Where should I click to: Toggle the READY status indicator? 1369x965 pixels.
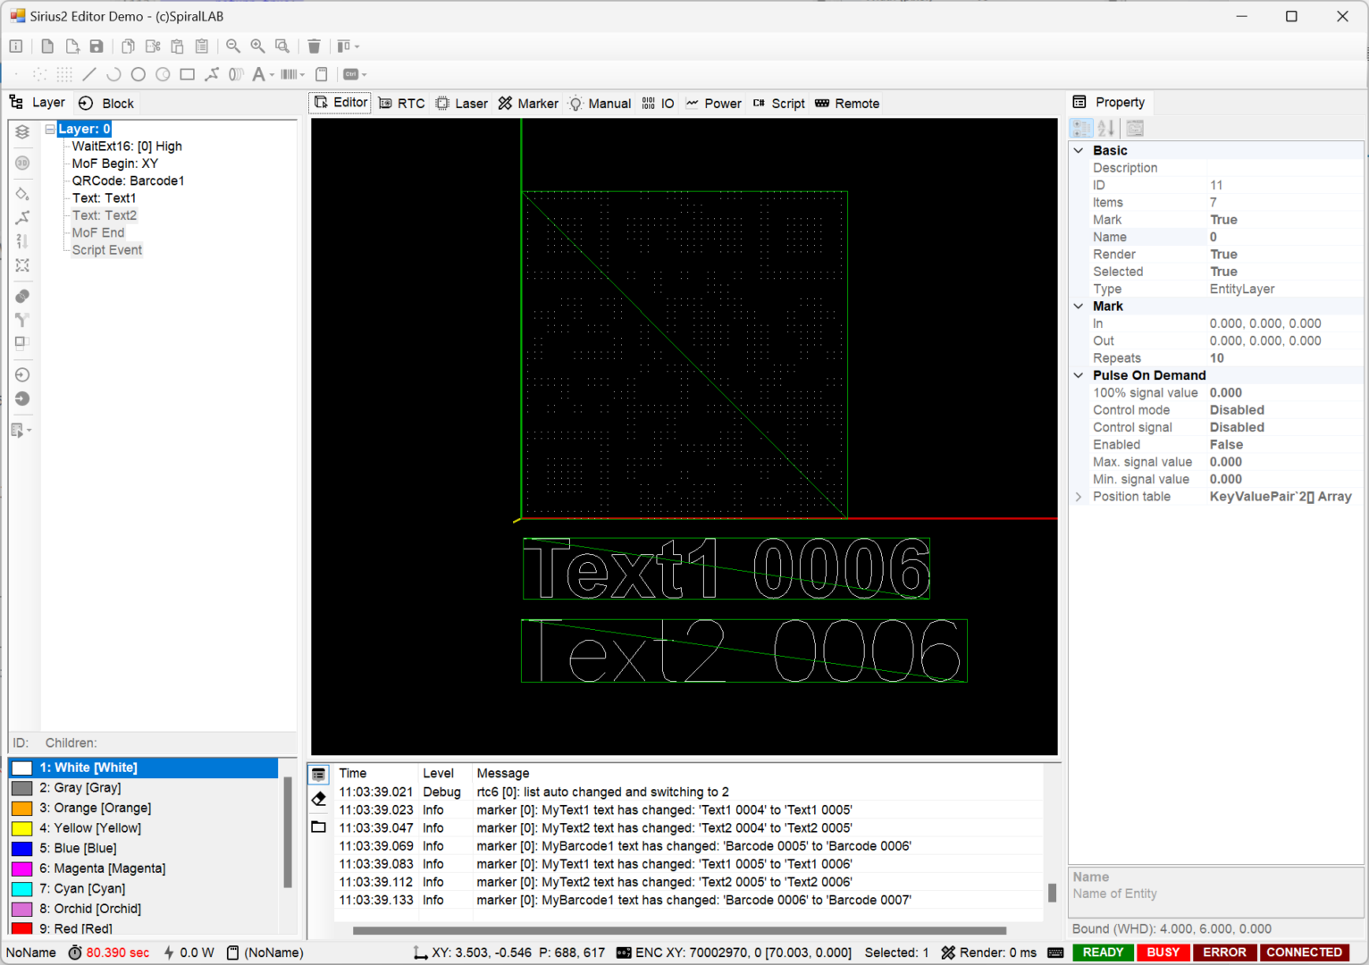pos(1103,952)
